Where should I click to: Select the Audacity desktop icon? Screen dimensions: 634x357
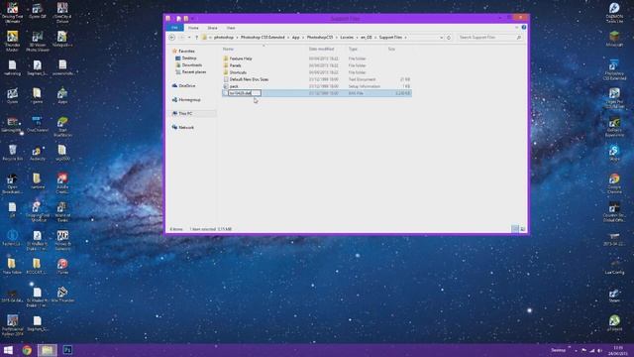pos(38,153)
